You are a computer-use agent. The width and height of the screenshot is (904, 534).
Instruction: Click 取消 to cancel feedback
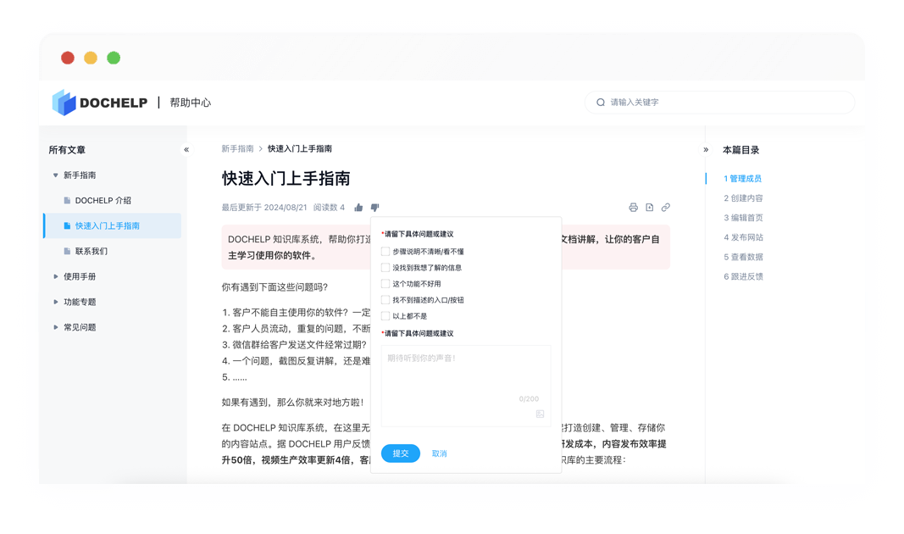click(439, 453)
